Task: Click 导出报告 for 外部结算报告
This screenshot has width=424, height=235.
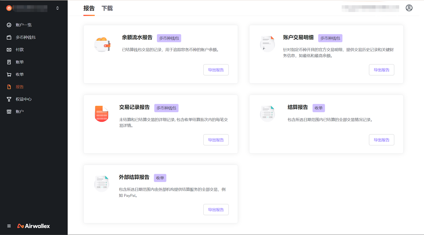Action: (x=216, y=210)
